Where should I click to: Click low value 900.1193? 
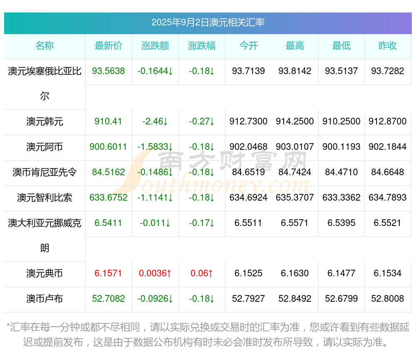(342, 147)
